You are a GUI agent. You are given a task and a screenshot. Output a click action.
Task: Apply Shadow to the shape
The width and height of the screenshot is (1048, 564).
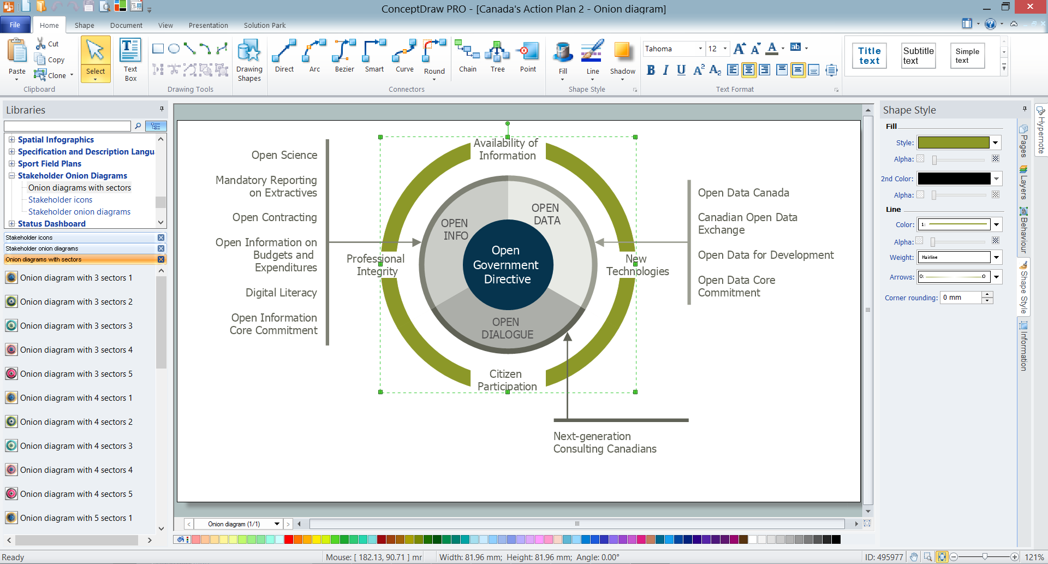[622, 58]
